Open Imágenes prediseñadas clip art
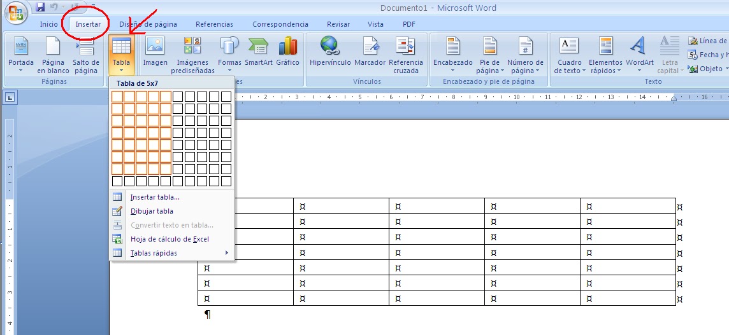The image size is (729, 335). click(192, 55)
